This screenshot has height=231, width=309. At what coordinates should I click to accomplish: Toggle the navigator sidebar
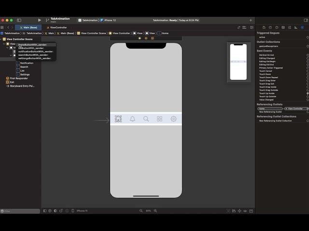coord(19,20)
